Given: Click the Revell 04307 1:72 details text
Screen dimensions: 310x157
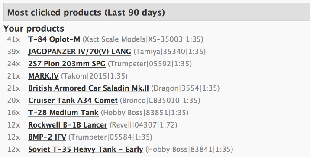Looking at the screenshot, I should coord(143,125).
